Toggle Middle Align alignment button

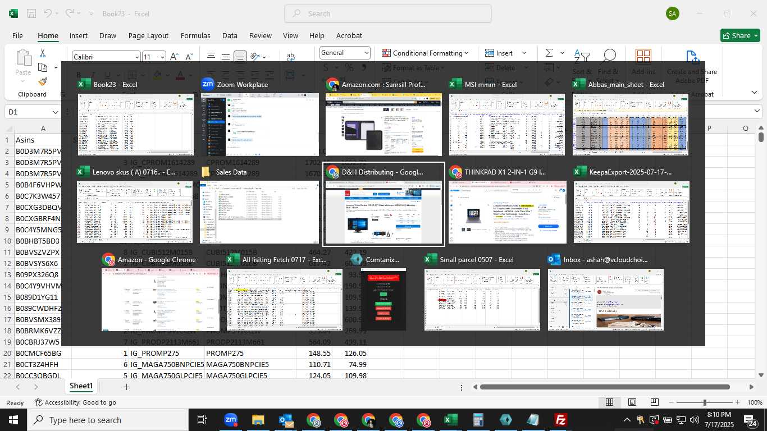coord(226,57)
